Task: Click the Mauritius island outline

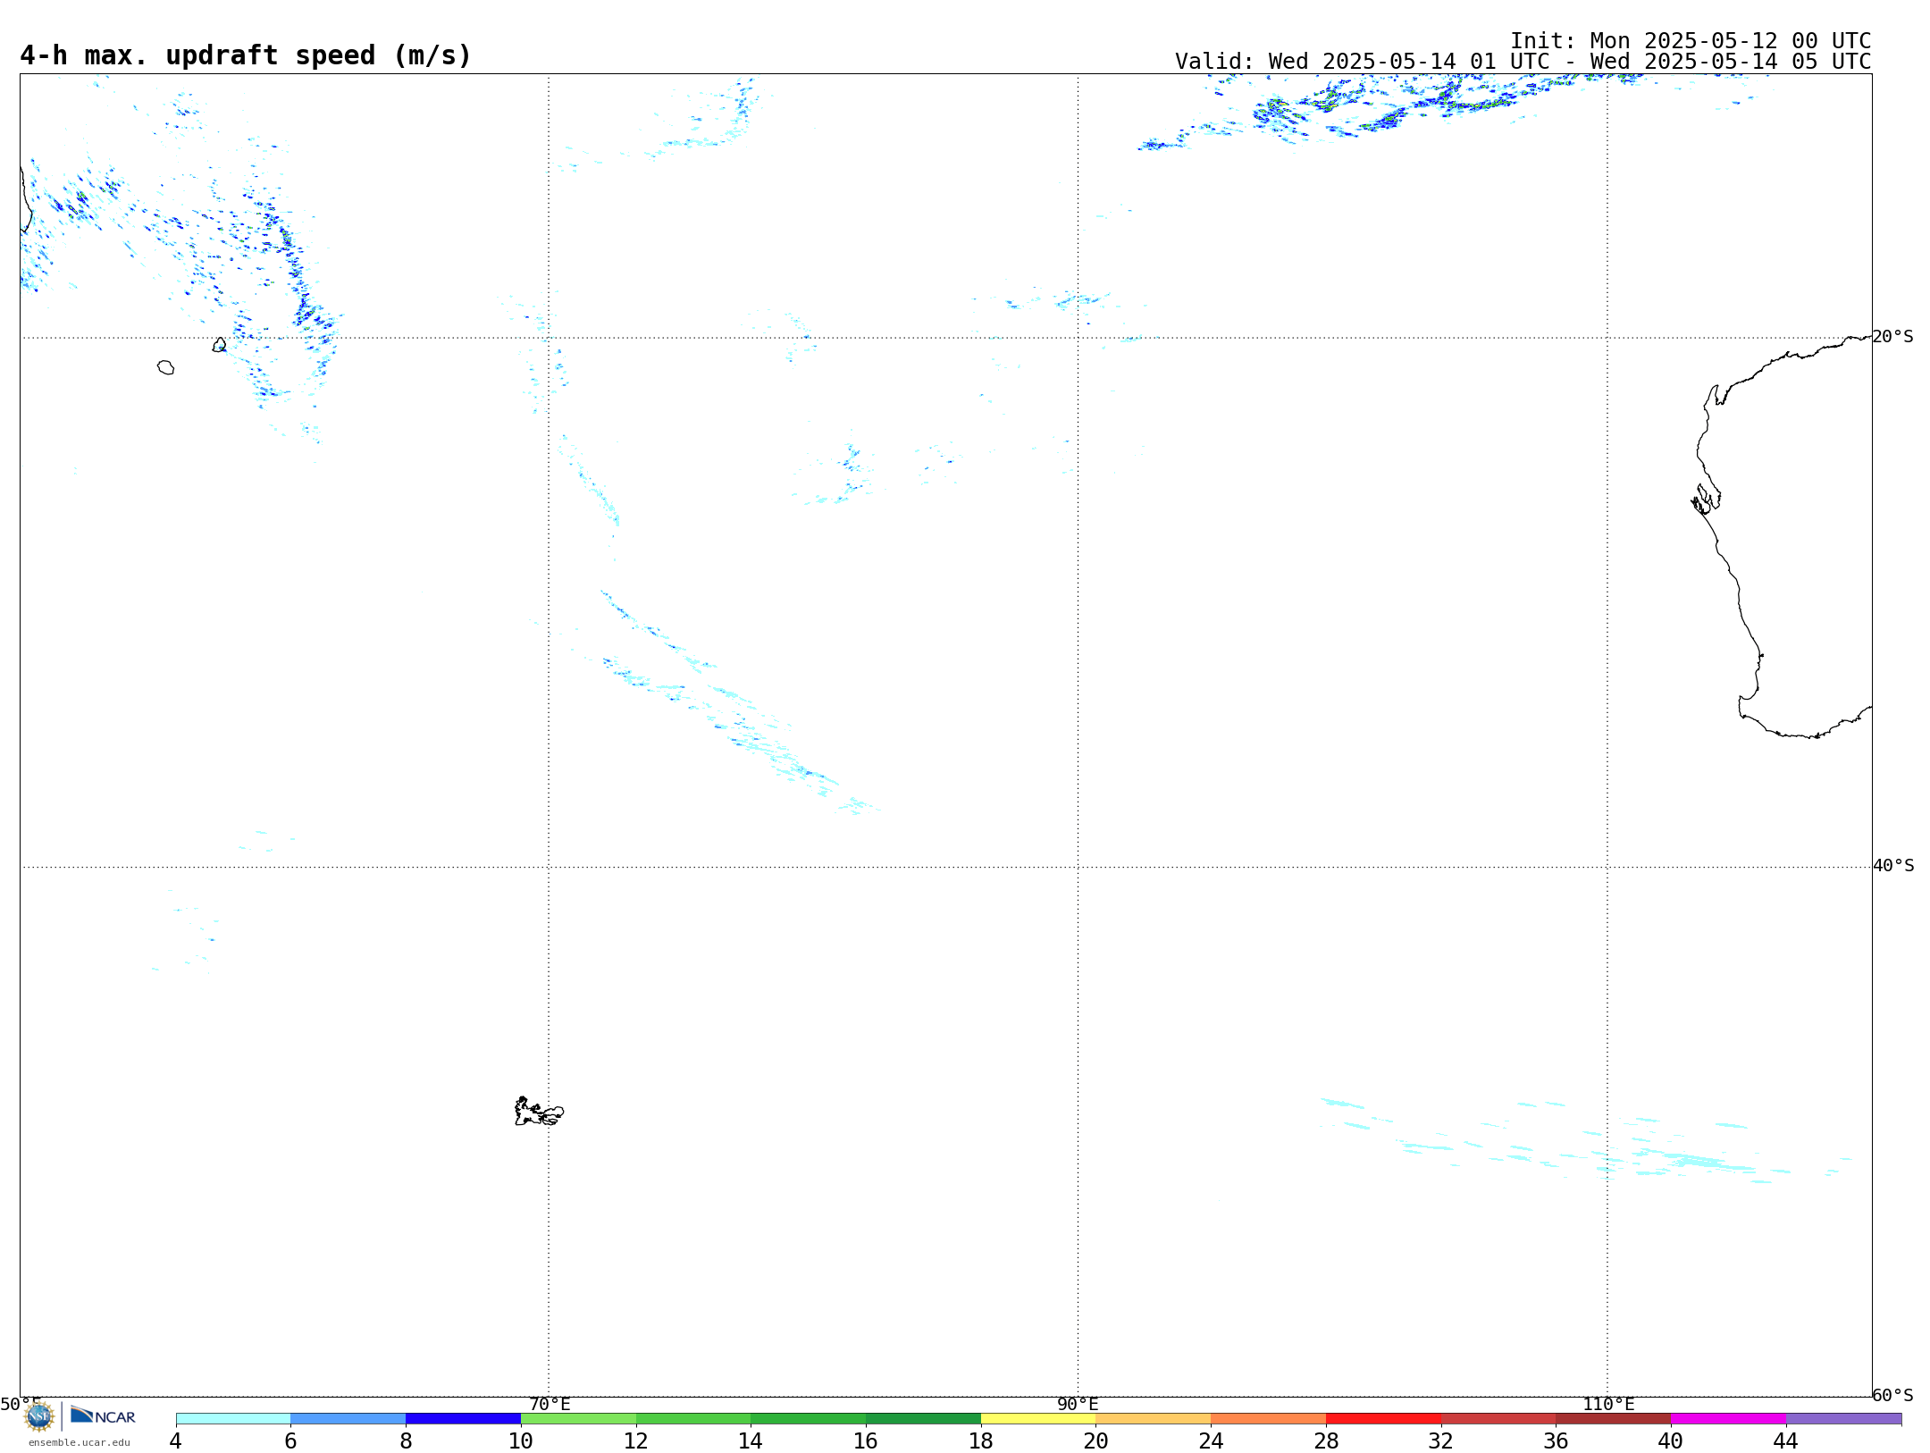Action: coord(219,345)
